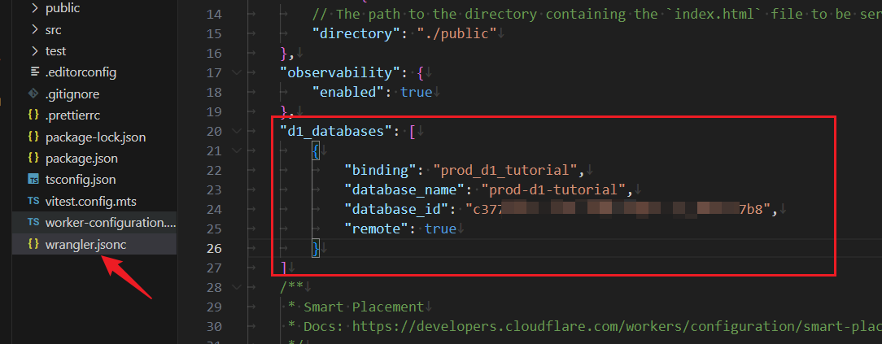Expand the public folder
The image size is (882, 344).
(34, 9)
